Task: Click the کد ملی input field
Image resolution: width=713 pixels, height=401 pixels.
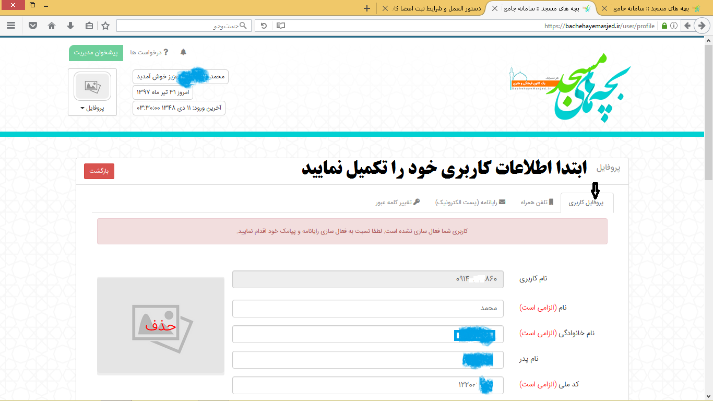Action: pyautogui.click(x=368, y=385)
